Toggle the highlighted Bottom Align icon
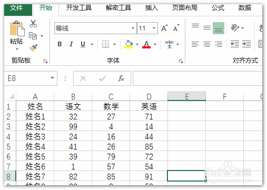Image resolution: width=267 pixels, height=190 pixels. tap(219, 28)
